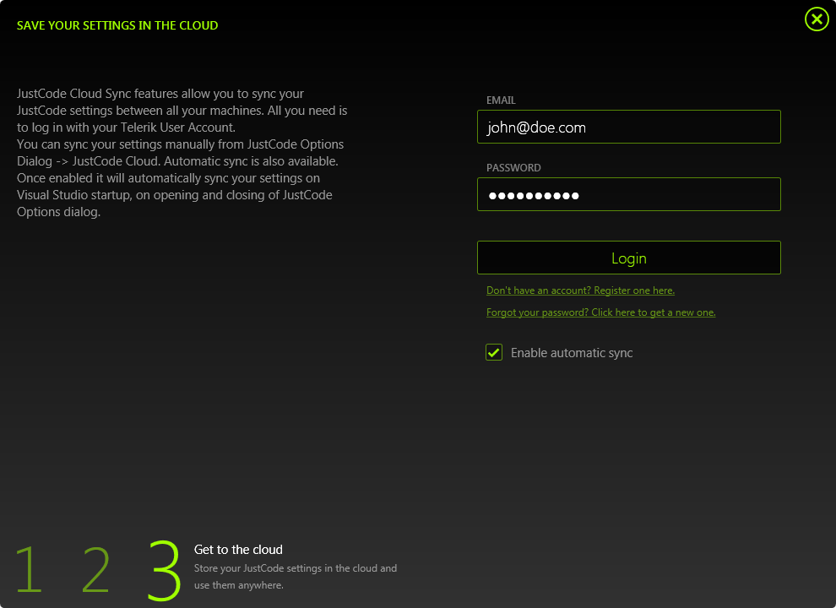Toggle the Enable automatic sync checkbox
Viewport: 836px width, 608px height.
(494, 352)
